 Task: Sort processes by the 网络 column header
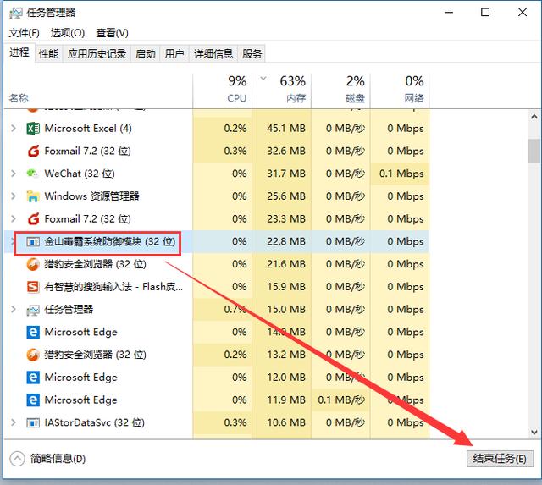(400, 90)
